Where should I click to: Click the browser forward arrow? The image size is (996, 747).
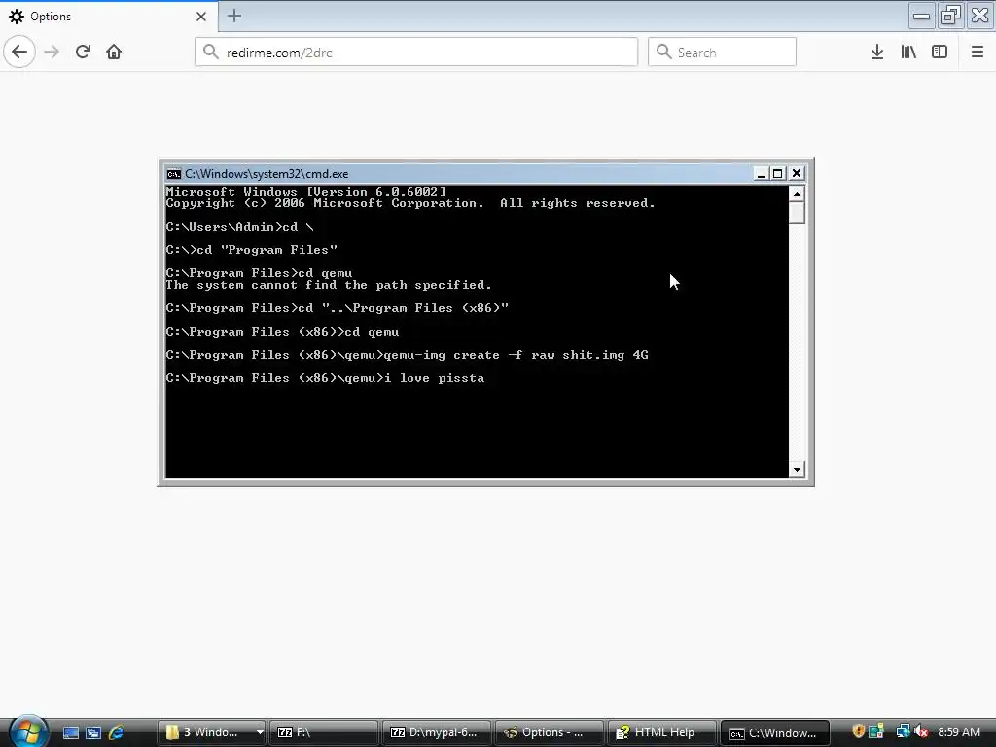pyautogui.click(x=53, y=53)
